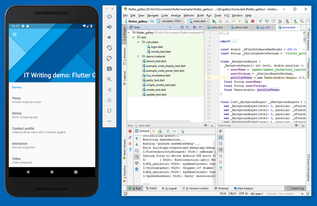Open the emulator-5554 device dropdown
The image size is (317, 206).
click(171, 21)
